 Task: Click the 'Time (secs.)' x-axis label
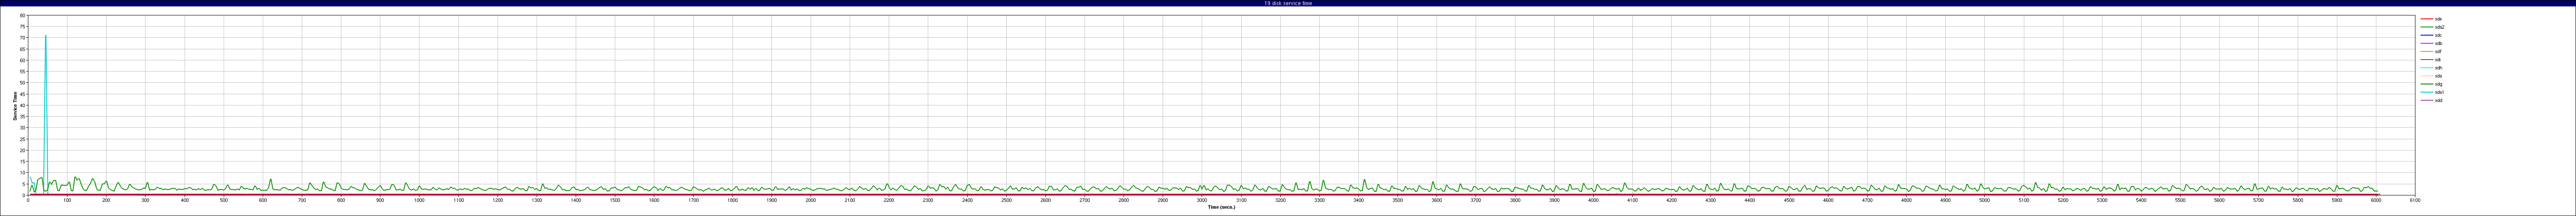point(1221,207)
